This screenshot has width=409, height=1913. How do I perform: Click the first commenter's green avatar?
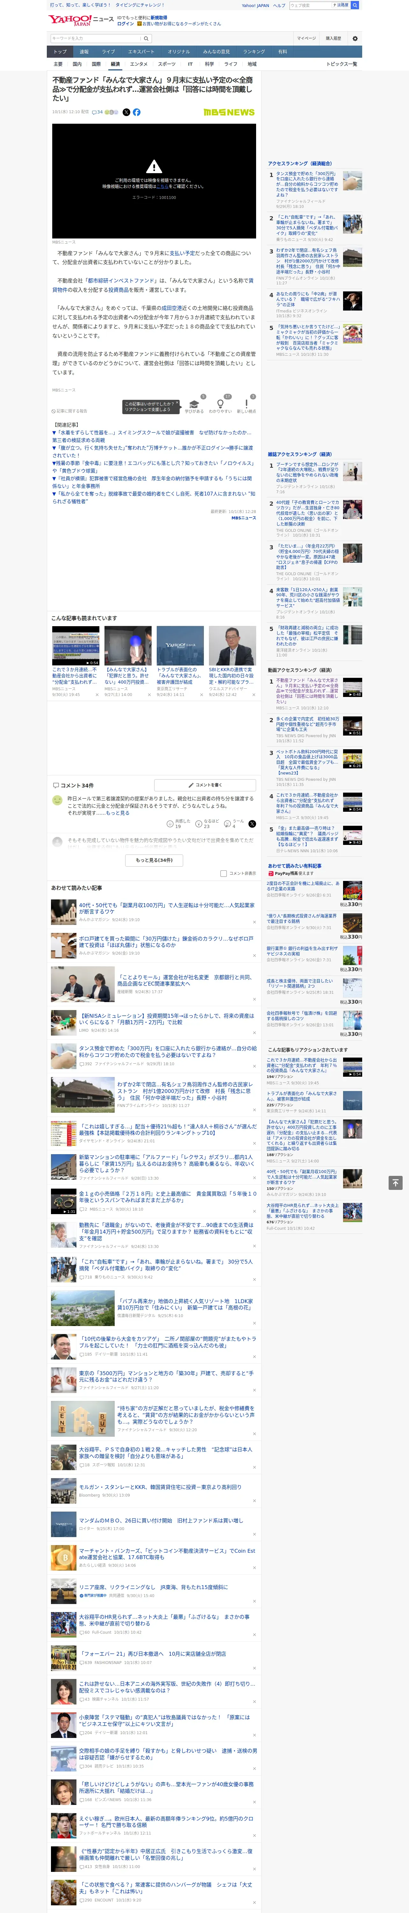tap(57, 801)
